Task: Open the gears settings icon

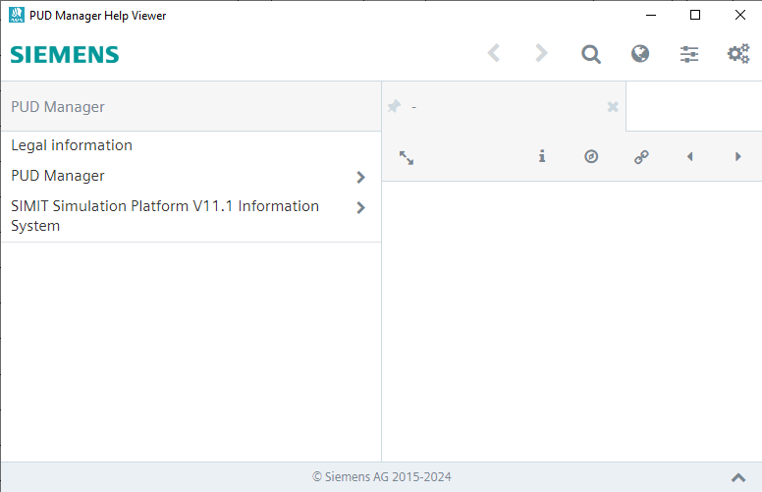Action: 738,54
